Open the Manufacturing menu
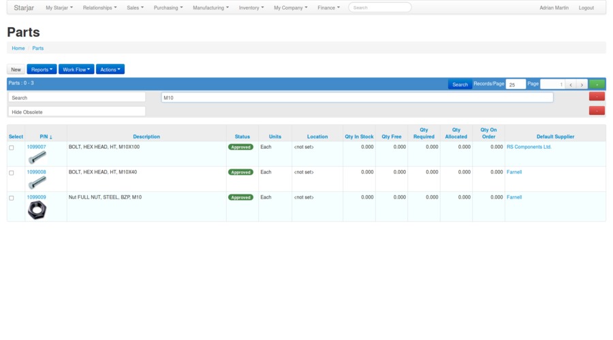The width and height of the screenshot is (613, 340). point(210,7)
